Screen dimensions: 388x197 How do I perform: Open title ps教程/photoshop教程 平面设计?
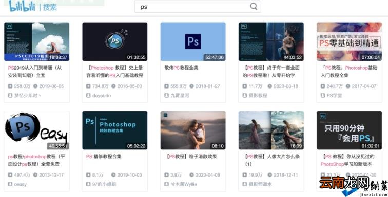pos(36,160)
